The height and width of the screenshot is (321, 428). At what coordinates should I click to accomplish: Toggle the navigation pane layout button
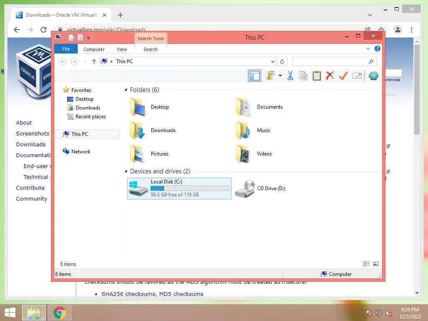[255, 76]
